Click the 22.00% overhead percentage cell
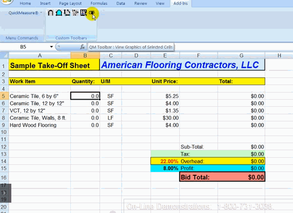 (x=165, y=161)
